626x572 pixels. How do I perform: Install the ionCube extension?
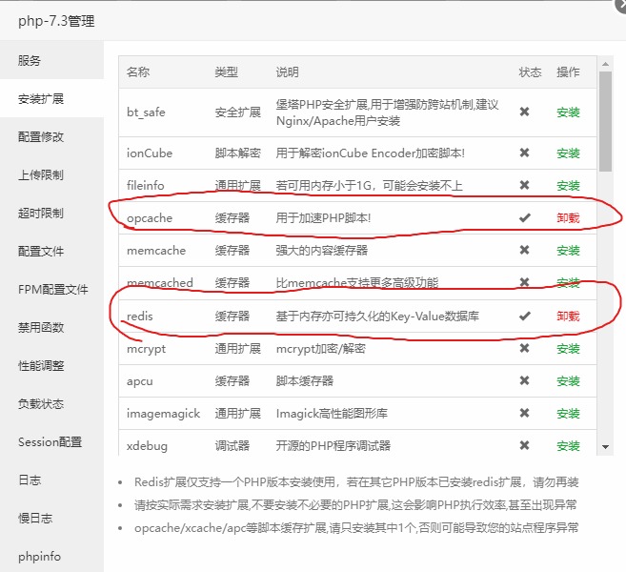[568, 153]
